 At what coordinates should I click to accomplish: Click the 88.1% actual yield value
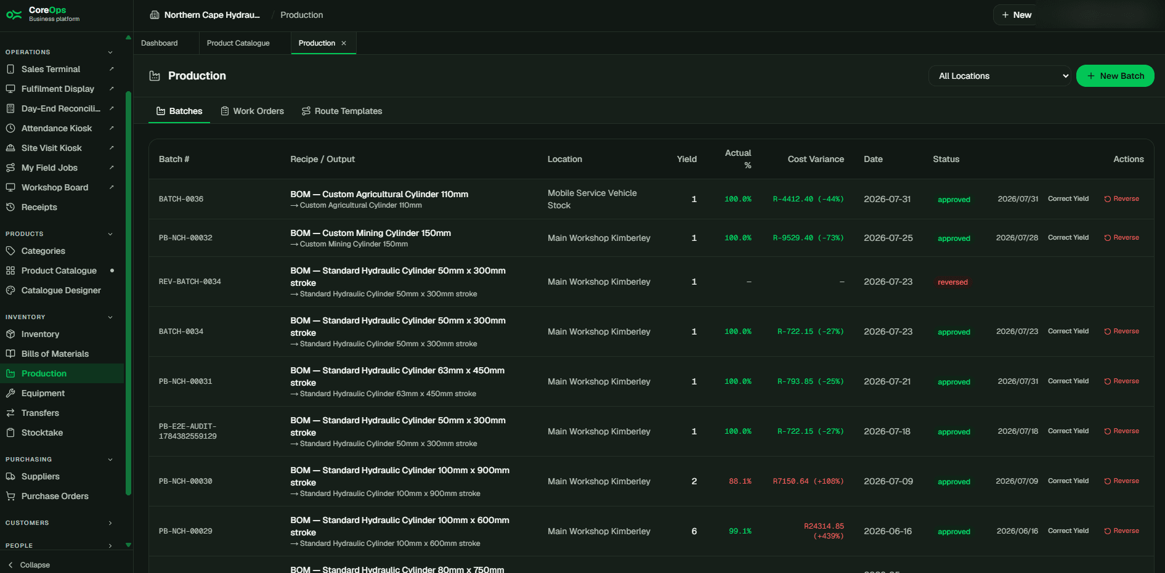pos(740,481)
